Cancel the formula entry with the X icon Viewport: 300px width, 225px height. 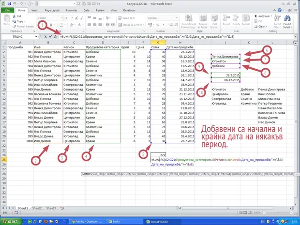(46, 36)
